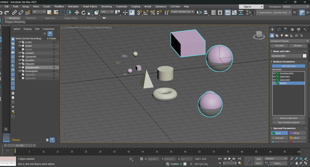The image size is (310, 167).
Task: Click the Use Pivot Point Center icon
Action: tap(117, 13)
